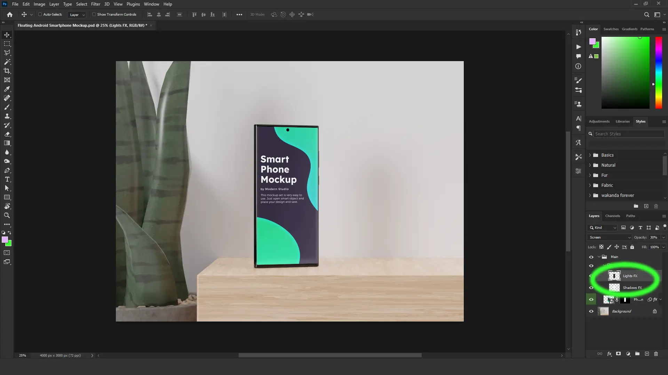Select the Crop tool
This screenshot has width=668, height=375.
tap(7, 71)
